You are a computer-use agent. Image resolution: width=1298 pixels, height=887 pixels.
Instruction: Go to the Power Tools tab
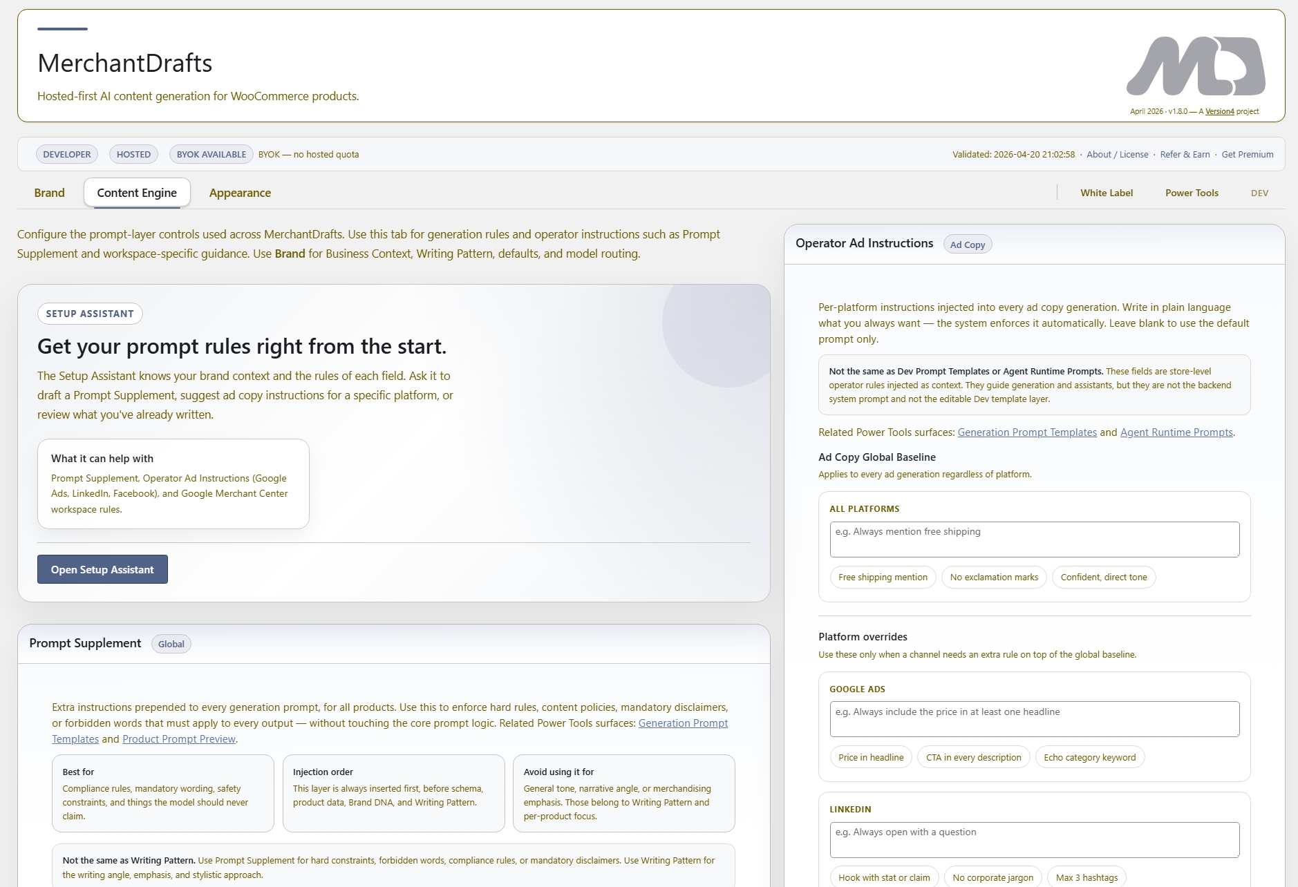pyautogui.click(x=1192, y=193)
